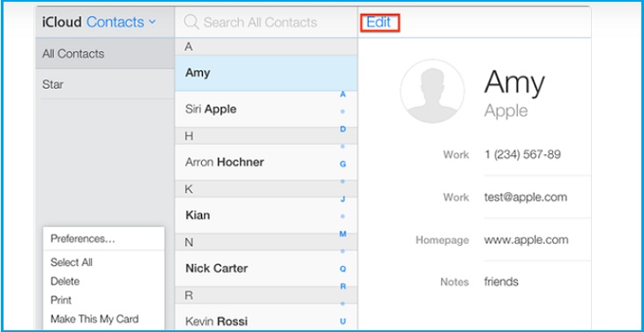Click the test@apple.com email address

(x=525, y=196)
